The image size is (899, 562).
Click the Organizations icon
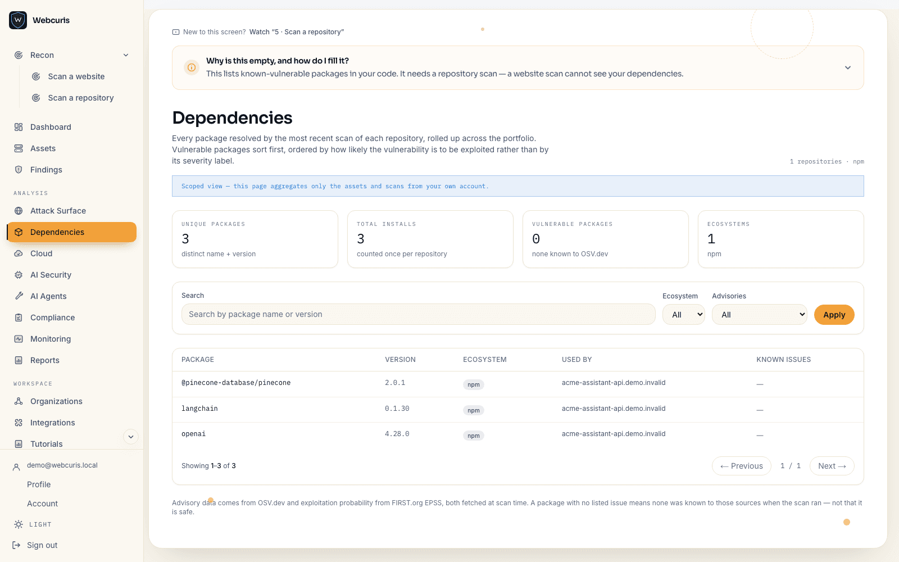pyautogui.click(x=19, y=401)
